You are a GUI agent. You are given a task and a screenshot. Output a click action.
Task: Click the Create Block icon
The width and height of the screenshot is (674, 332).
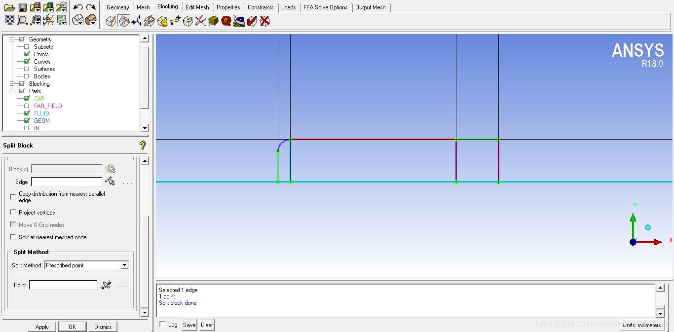(x=111, y=21)
